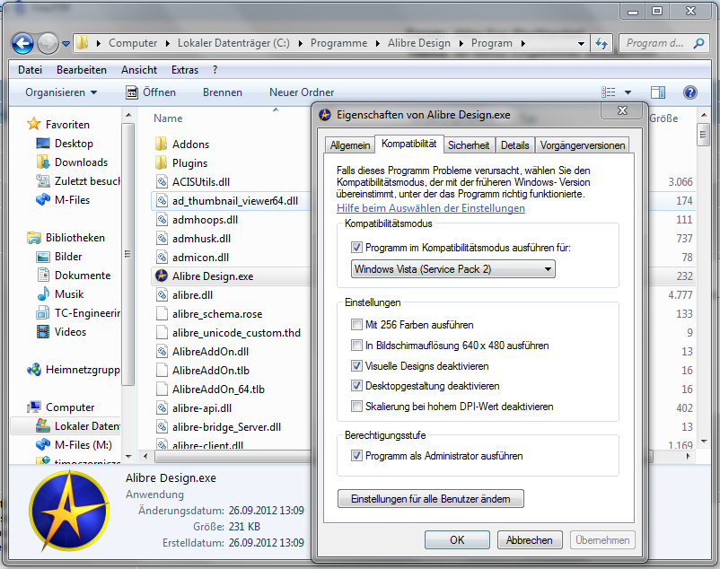Image resolution: width=720 pixels, height=569 pixels.
Task: Click the Abbrechen button
Action: 530,540
